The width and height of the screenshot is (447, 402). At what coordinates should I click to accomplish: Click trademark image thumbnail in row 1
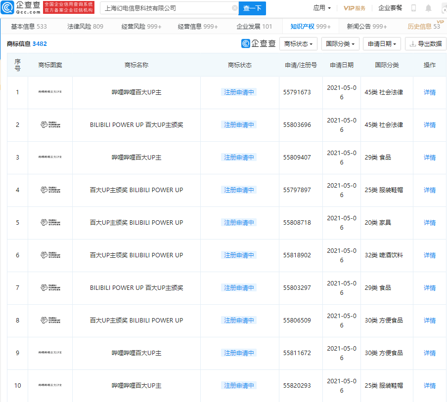(x=50, y=92)
